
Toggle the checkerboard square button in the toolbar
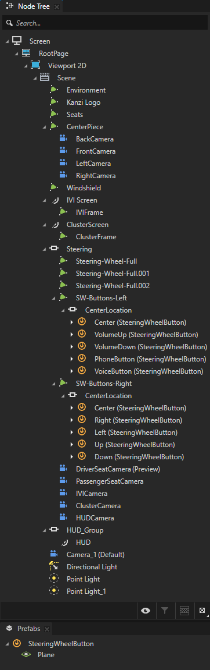[x=202, y=611]
